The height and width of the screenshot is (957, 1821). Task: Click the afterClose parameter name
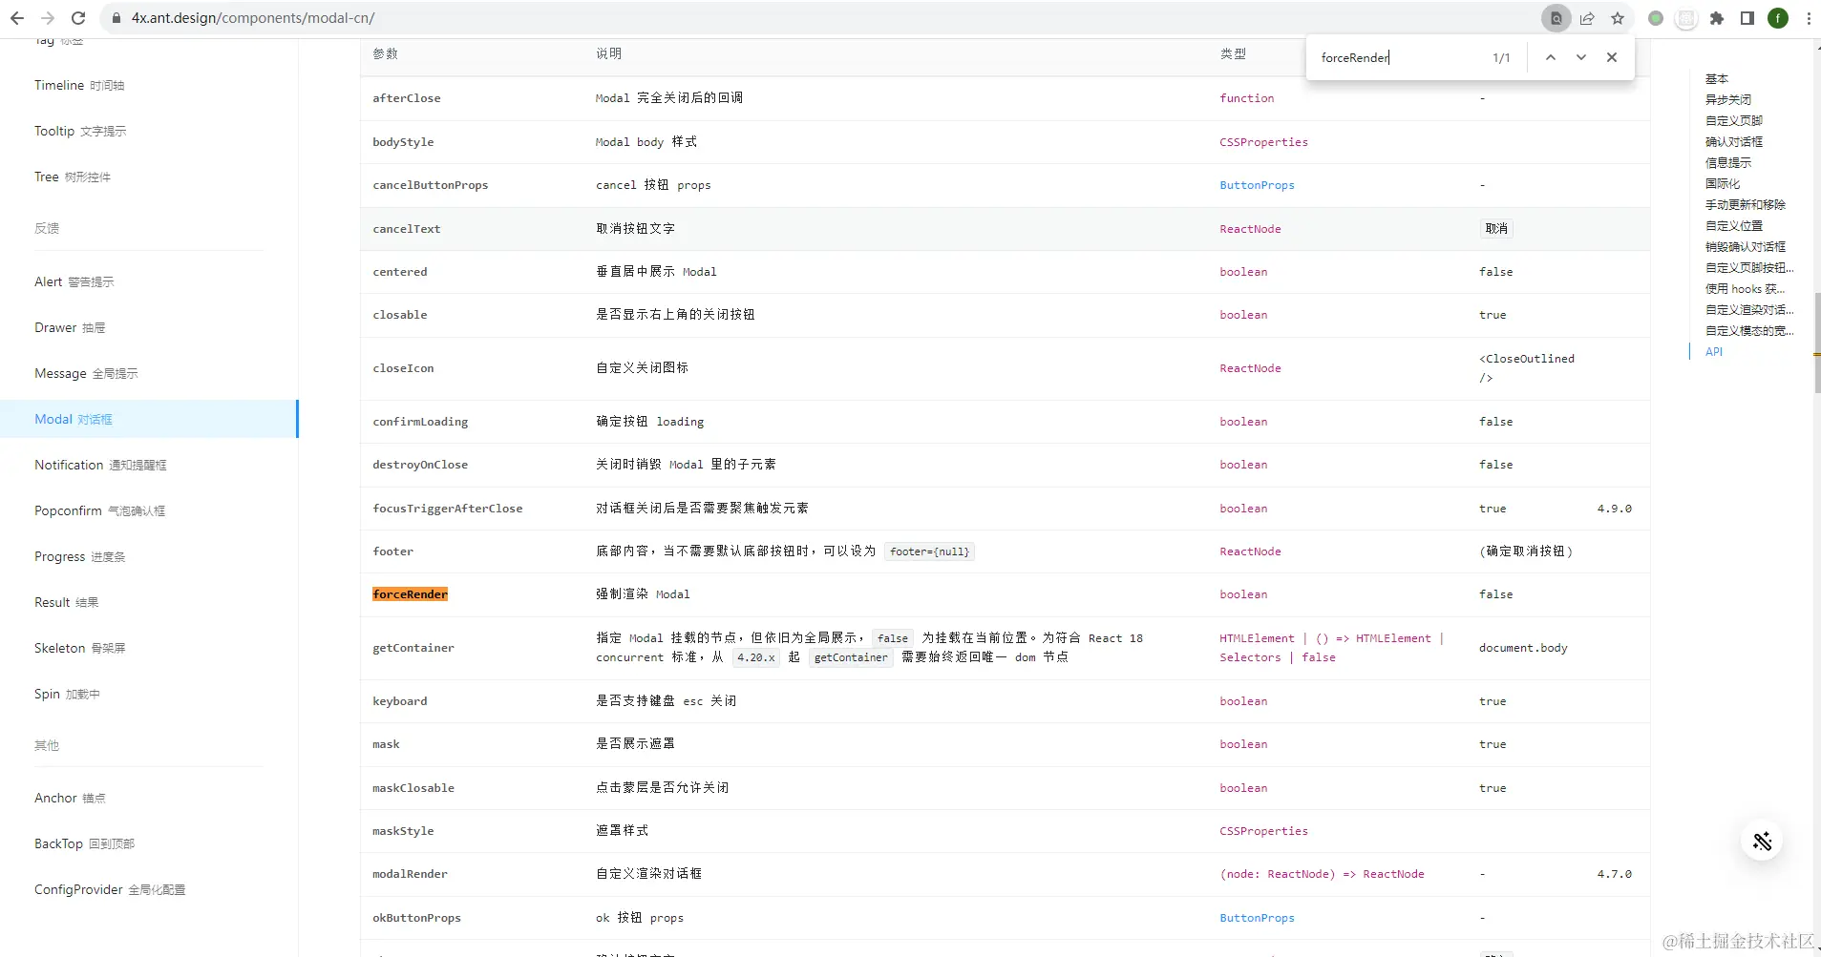tap(407, 98)
